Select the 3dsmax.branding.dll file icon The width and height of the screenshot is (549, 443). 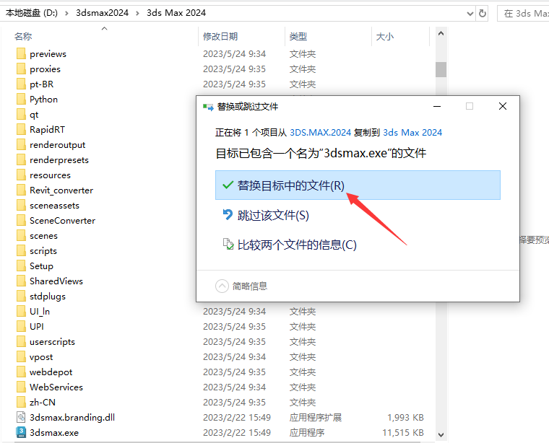tap(21, 417)
